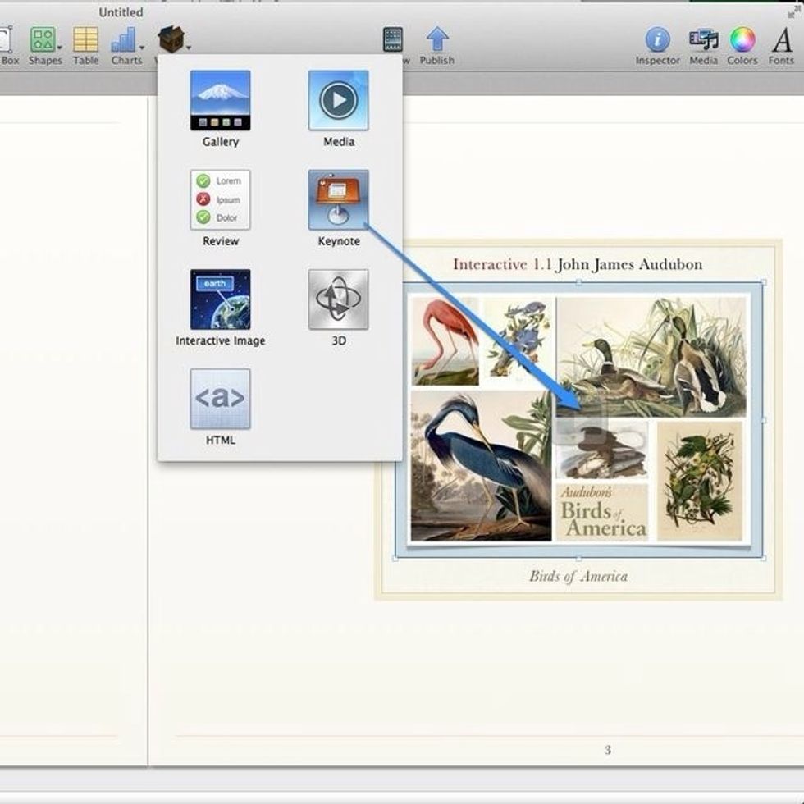Edit the Birds of America caption
The width and height of the screenshot is (804, 804).
[x=578, y=576]
